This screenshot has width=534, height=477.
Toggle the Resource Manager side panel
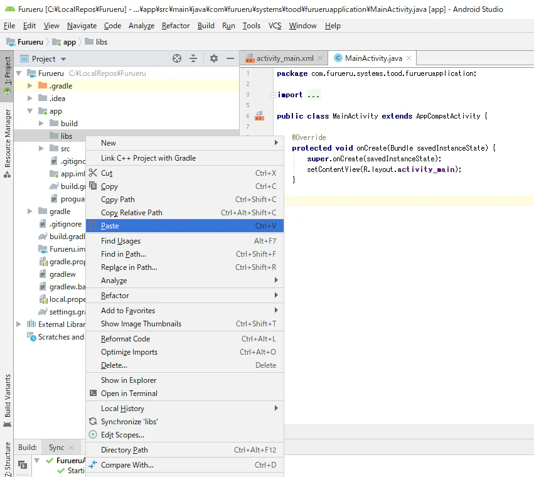pyautogui.click(x=7, y=143)
